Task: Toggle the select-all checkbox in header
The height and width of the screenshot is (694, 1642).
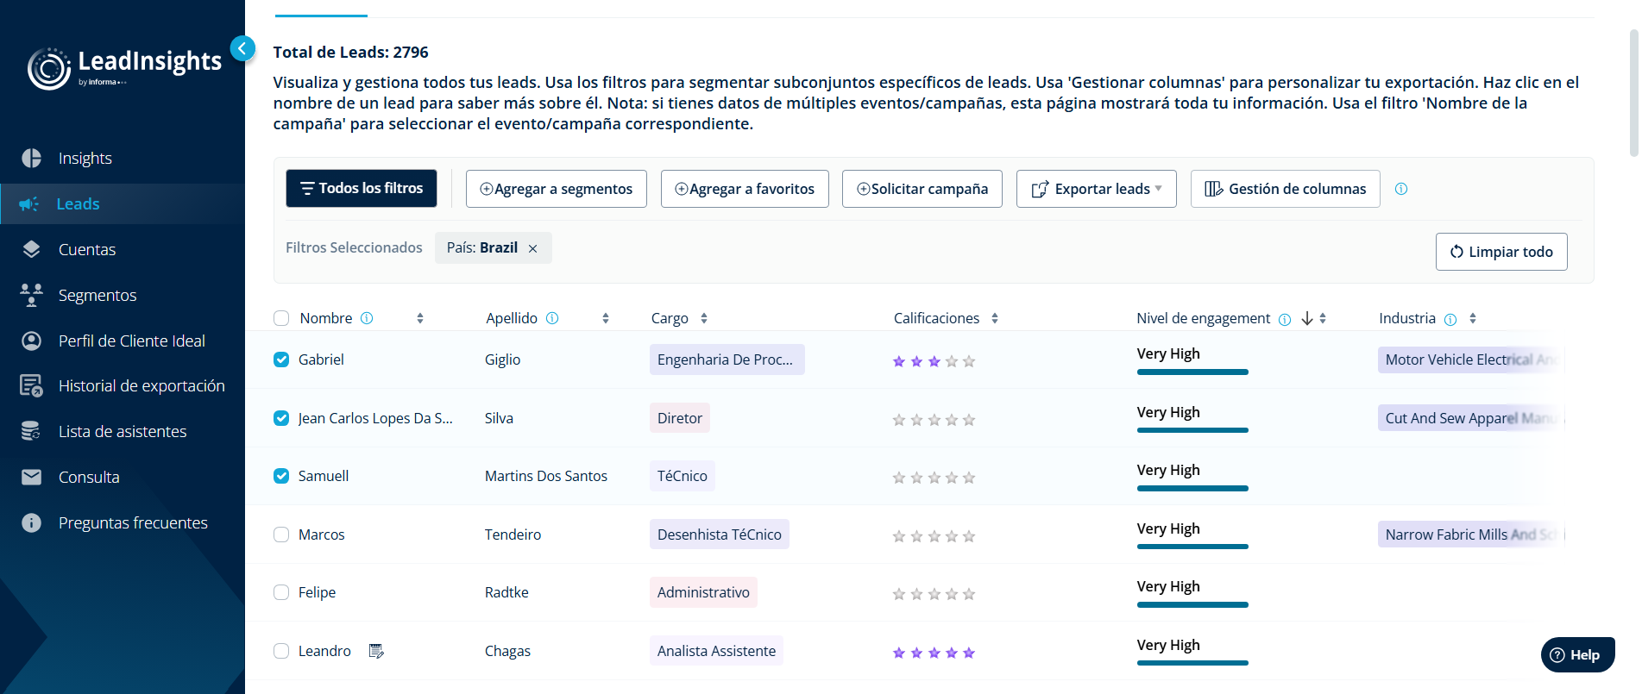Action: (x=281, y=318)
